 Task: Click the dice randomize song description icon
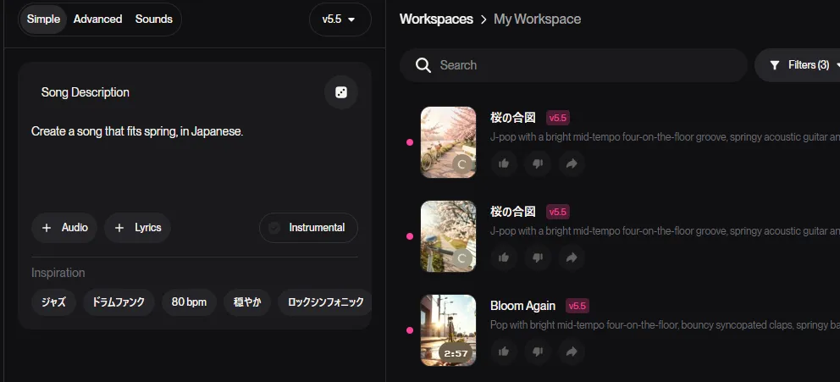[x=340, y=92]
